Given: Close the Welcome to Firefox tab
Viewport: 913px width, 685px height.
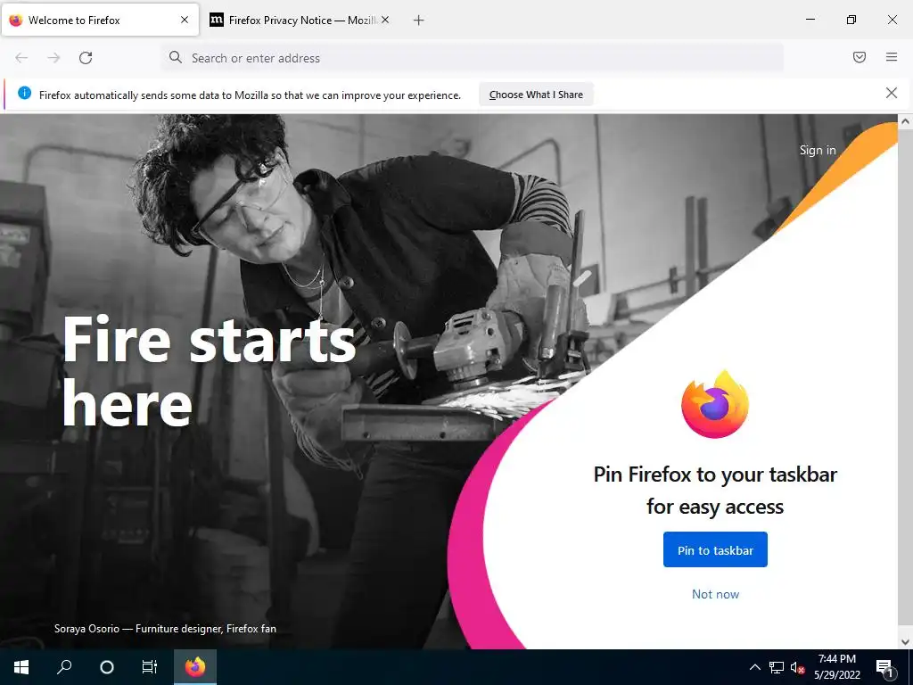Looking at the screenshot, I should [185, 20].
